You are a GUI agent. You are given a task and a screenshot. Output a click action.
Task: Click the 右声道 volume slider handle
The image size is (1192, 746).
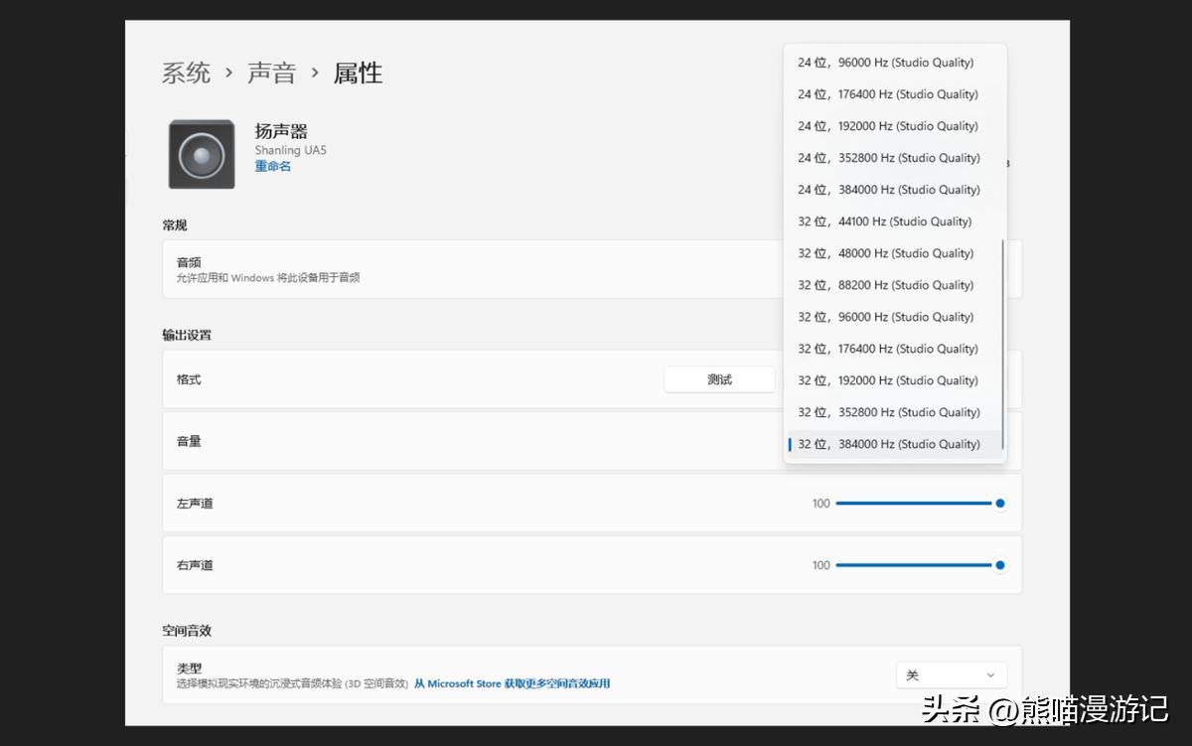pyautogui.click(x=1000, y=565)
